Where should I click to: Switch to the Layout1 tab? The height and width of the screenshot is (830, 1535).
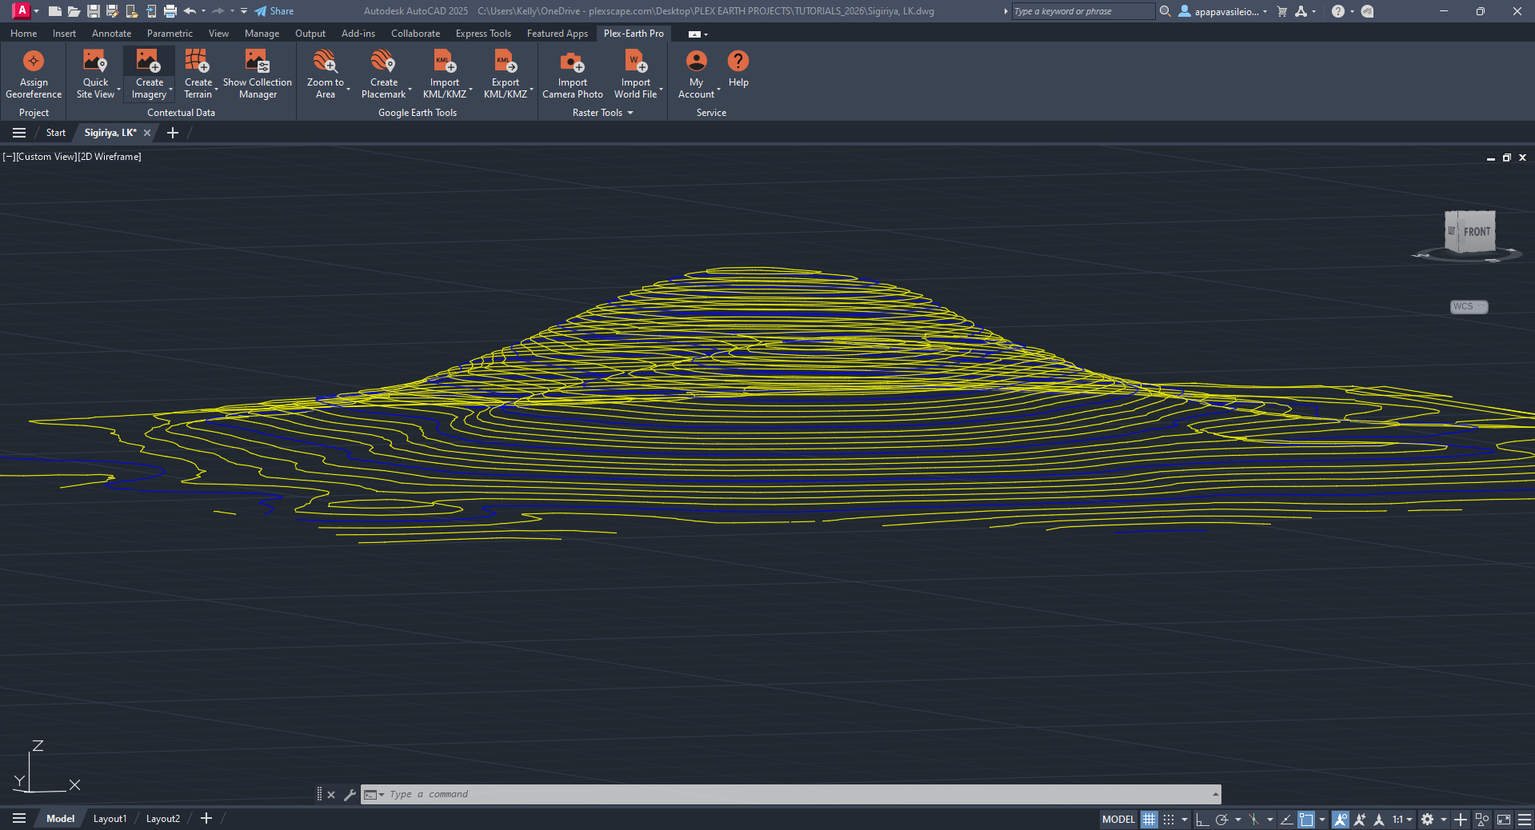click(110, 819)
